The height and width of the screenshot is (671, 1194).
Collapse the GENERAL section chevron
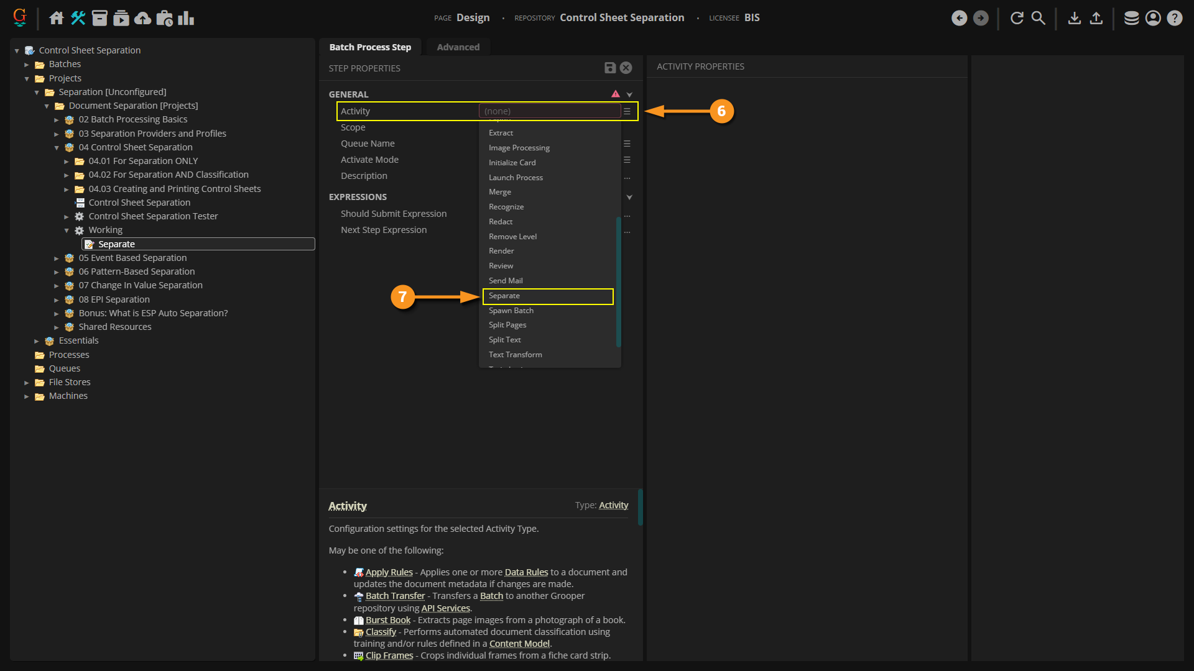(629, 94)
